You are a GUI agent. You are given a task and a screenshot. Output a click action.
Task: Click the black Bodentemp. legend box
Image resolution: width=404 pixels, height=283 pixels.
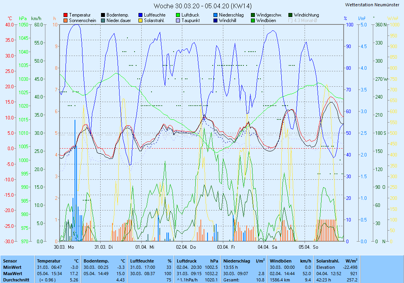click(103, 15)
